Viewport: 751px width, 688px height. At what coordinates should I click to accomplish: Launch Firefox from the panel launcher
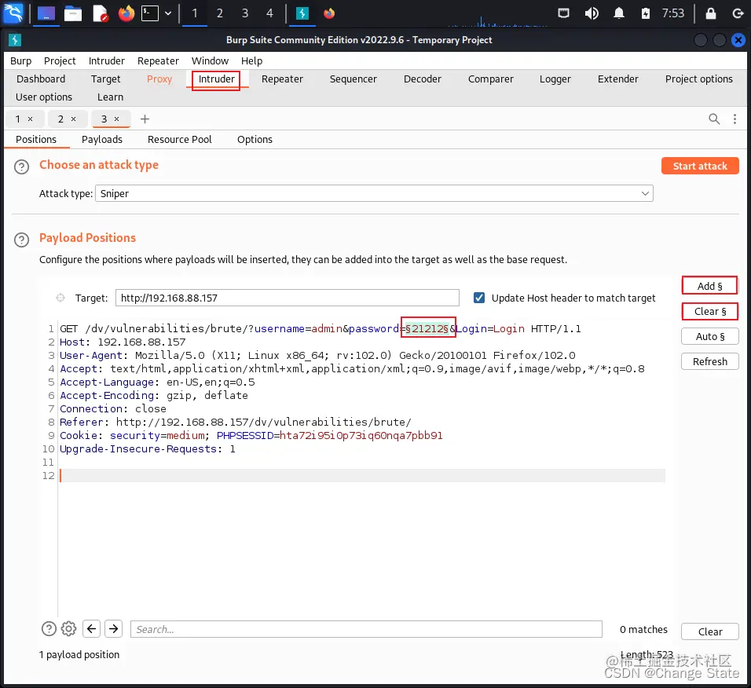(x=126, y=13)
